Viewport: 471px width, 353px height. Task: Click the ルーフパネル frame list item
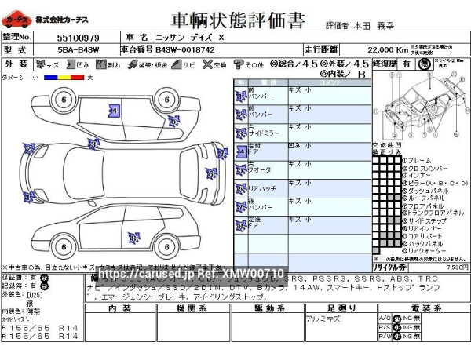point(424,198)
